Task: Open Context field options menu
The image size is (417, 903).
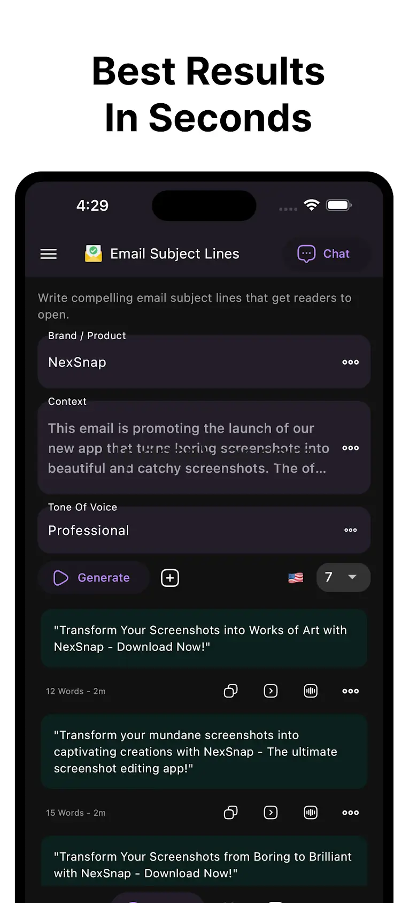Action: tap(350, 448)
